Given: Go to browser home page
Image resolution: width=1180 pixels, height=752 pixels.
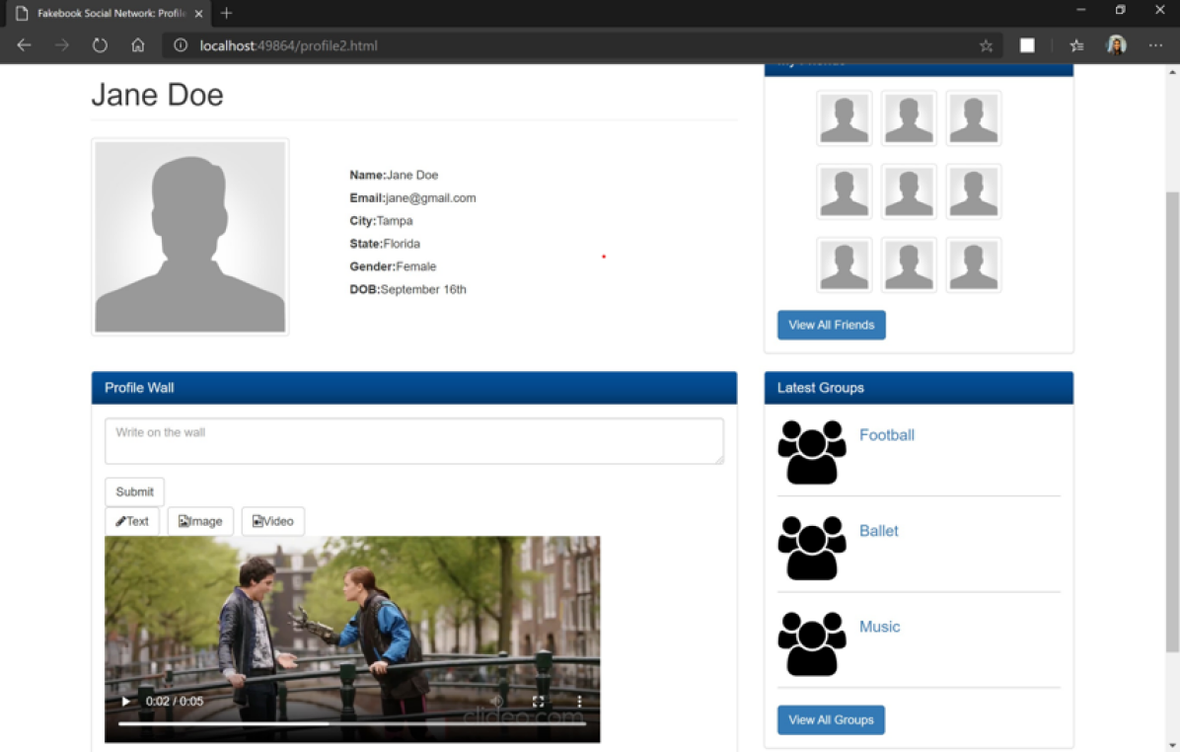Looking at the screenshot, I should pyautogui.click(x=138, y=45).
